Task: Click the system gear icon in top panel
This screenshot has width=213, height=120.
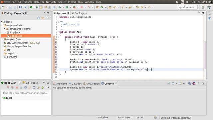Action: click(210, 2)
